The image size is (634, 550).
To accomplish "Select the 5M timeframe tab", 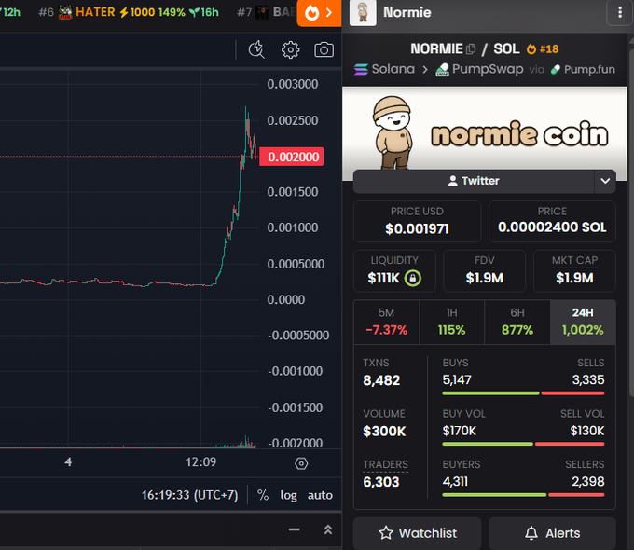I will (387, 322).
